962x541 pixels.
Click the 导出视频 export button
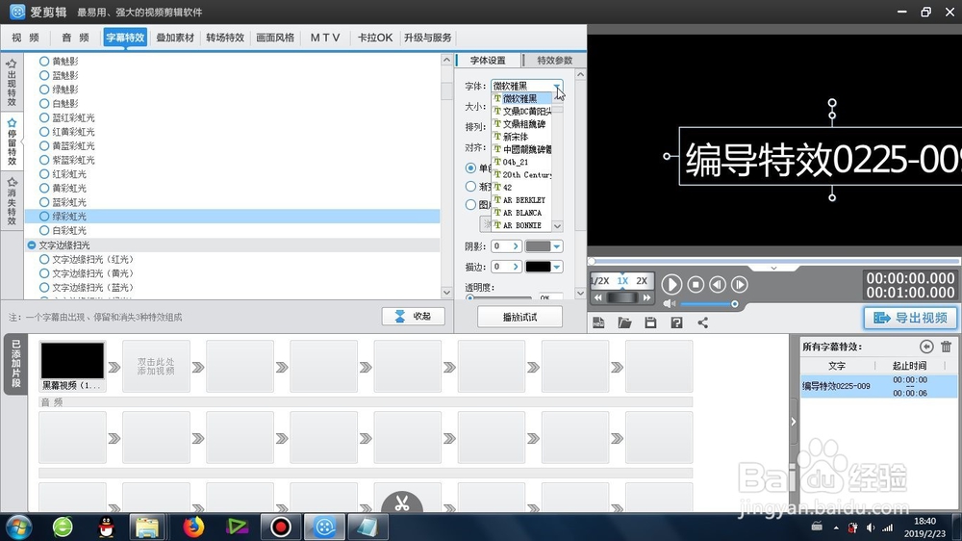910,318
